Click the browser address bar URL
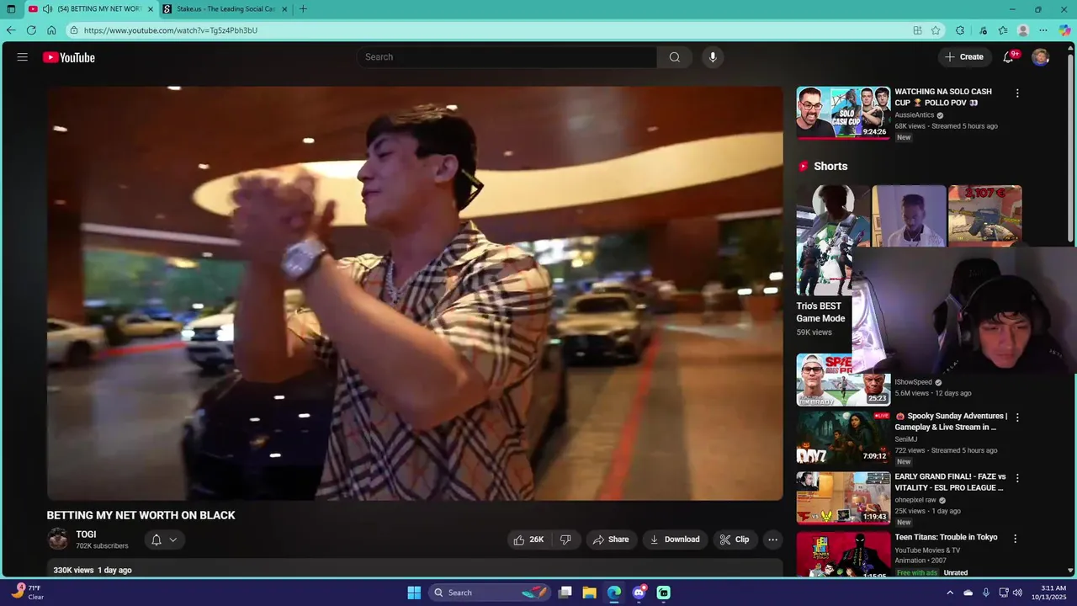Viewport: 1077px width, 606px height. point(171,30)
